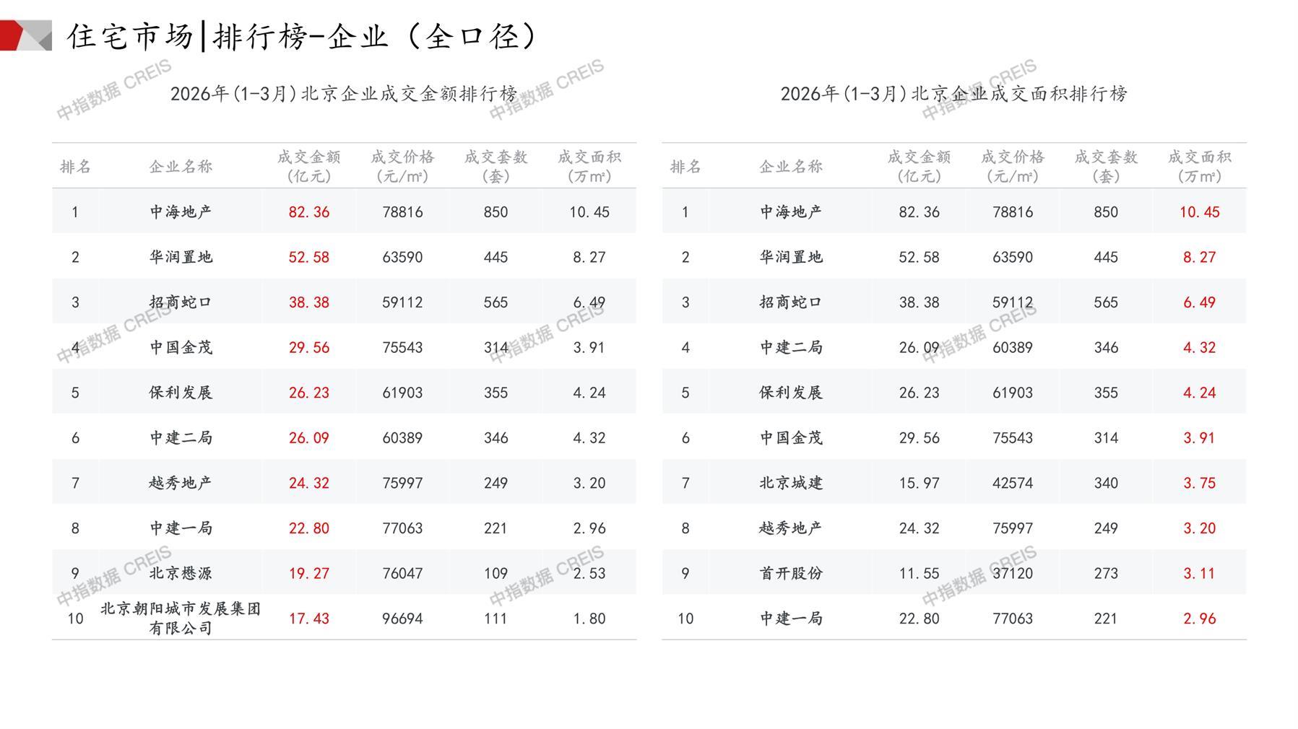Click 成交面积 column header in right table

pyautogui.click(x=1199, y=166)
